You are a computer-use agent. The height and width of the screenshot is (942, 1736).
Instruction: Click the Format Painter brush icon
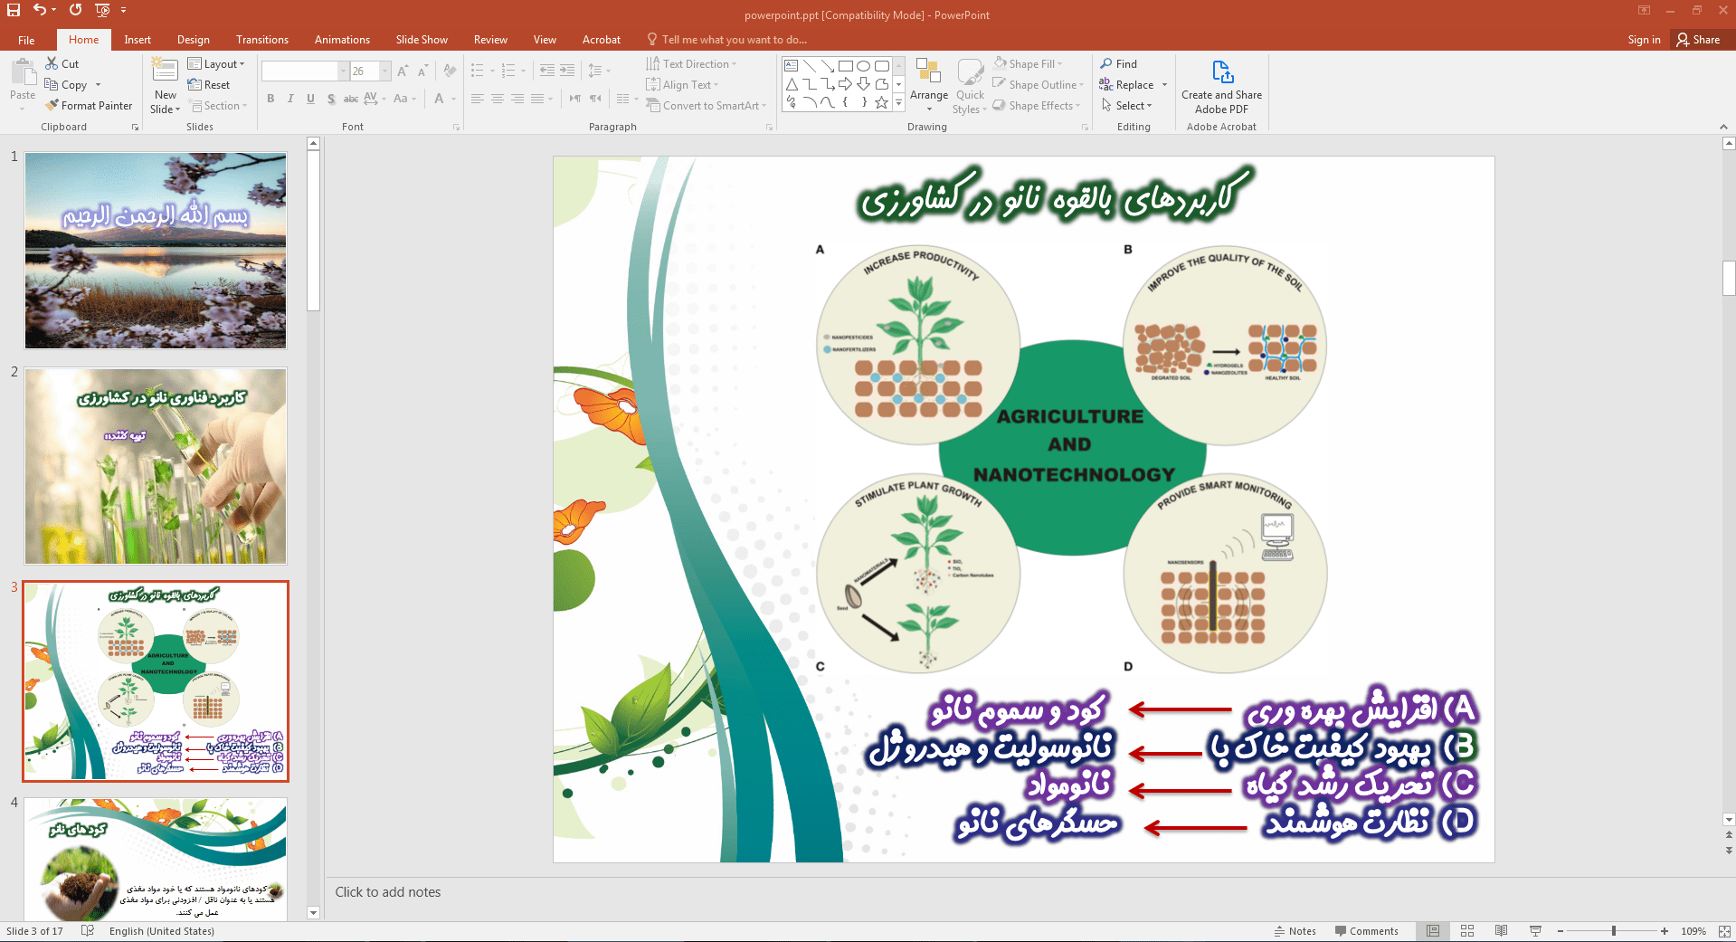click(52, 106)
